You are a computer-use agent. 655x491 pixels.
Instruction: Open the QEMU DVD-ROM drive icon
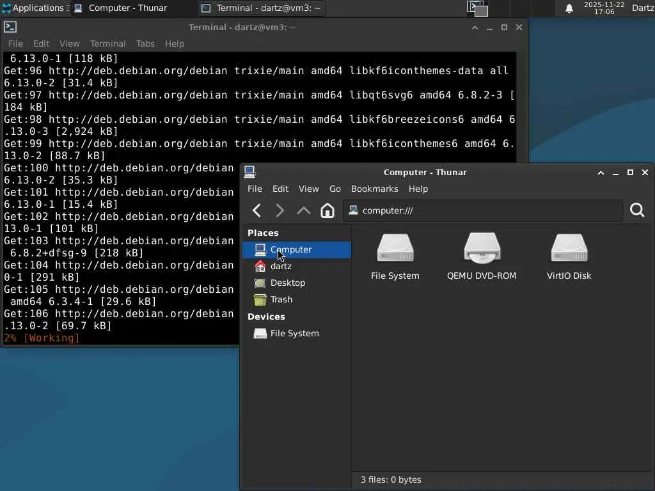(x=482, y=257)
